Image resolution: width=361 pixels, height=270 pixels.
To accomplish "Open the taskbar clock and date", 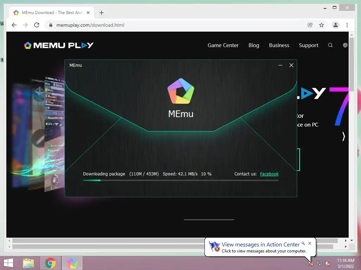I will tap(345, 263).
